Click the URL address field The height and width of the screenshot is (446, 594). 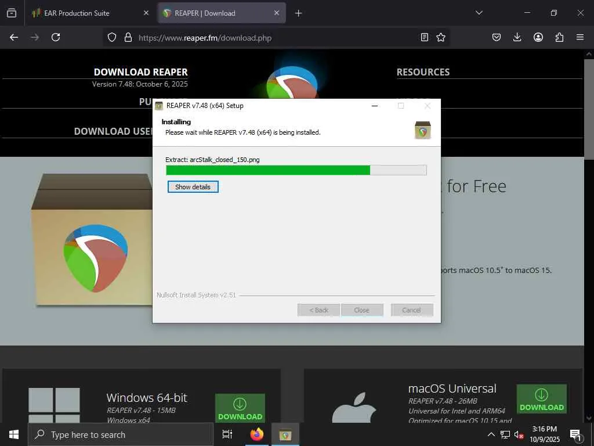[277, 38]
